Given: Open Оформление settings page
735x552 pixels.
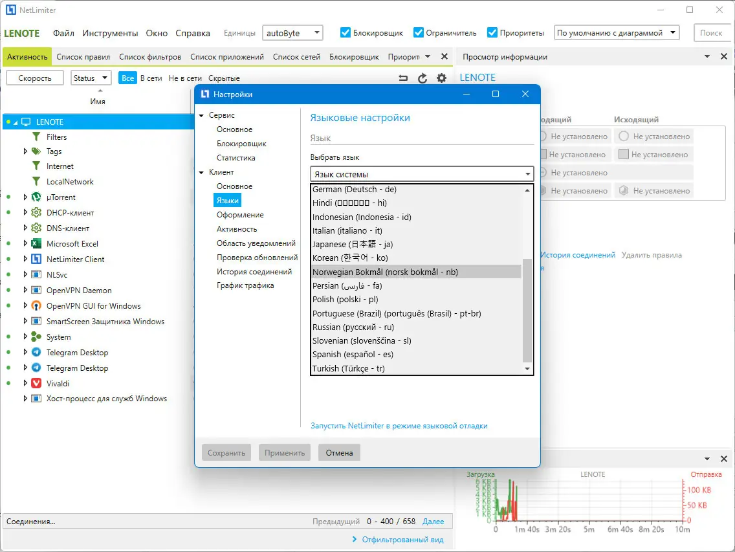Looking at the screenshot, I should click(x=240, y=215).
